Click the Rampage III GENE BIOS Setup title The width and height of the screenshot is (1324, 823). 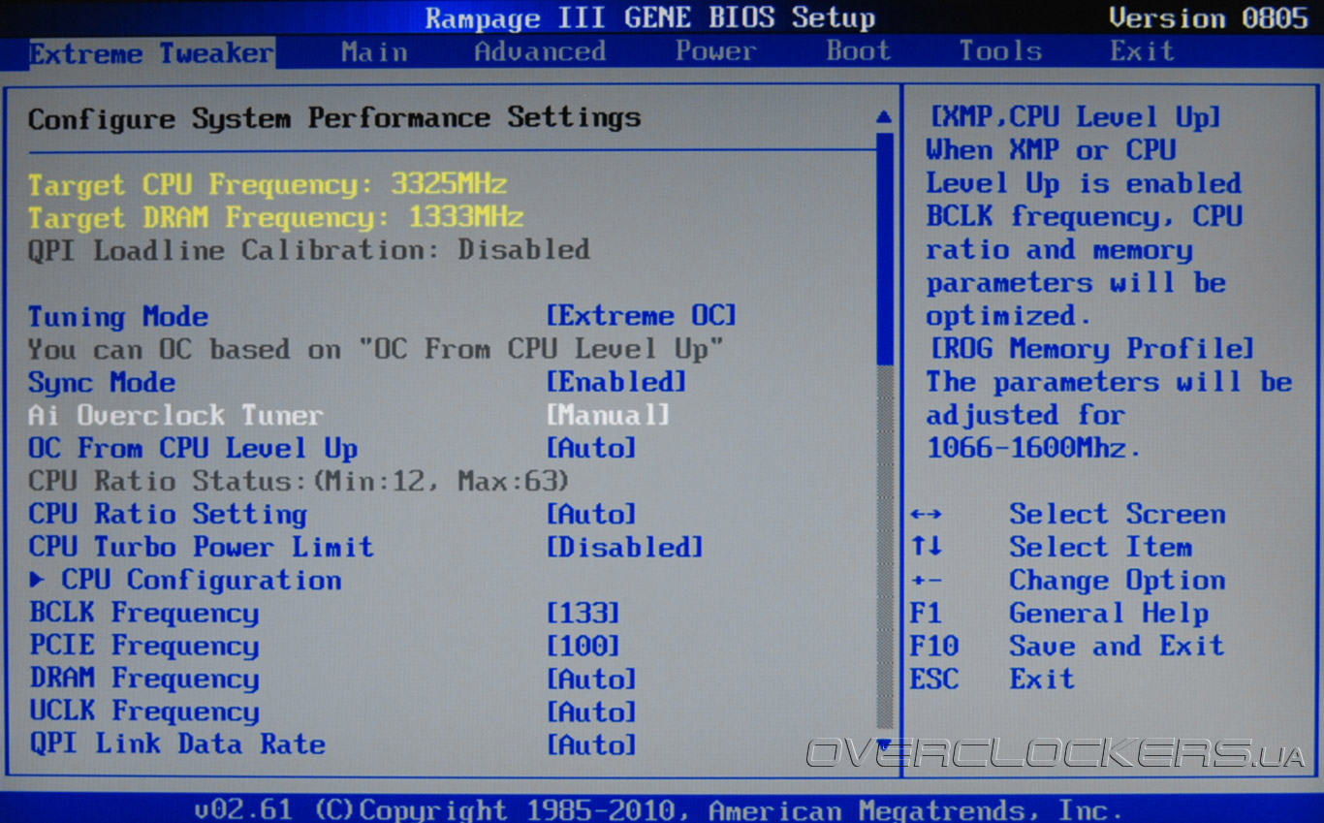650,17
